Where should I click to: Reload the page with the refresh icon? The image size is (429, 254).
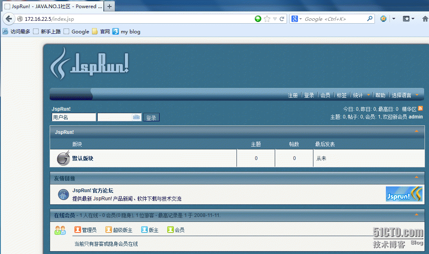coord(282,19)
